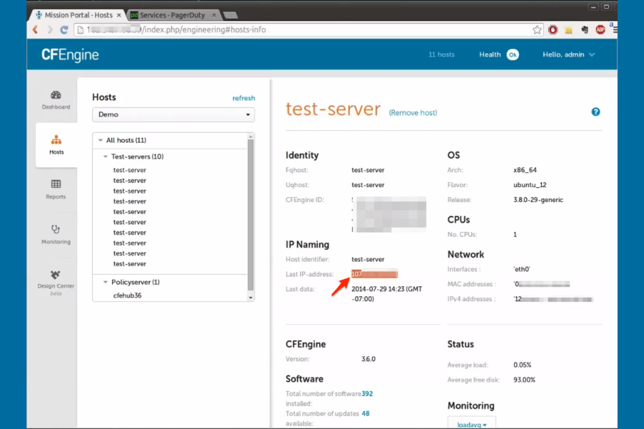Click the CFEngine logo
This screenshot has height=429, width=644.
click(70, 54)
